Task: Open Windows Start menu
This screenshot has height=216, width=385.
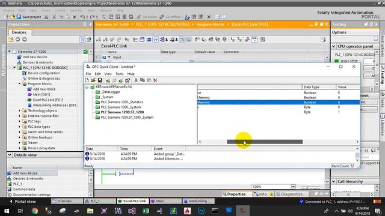Action: [x=7, y=211]
